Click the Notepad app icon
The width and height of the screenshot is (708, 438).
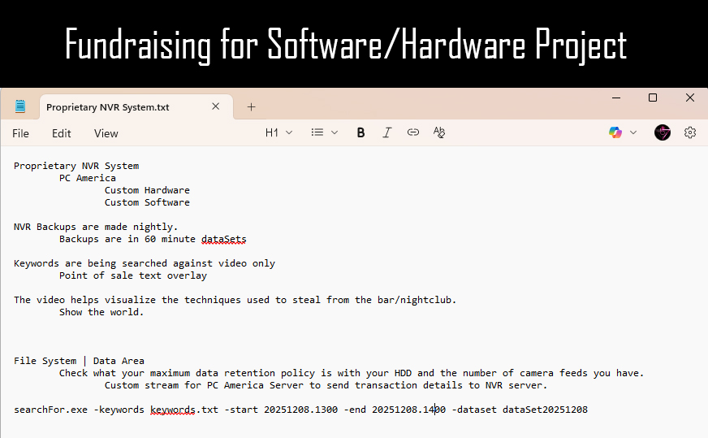point(20,106)
